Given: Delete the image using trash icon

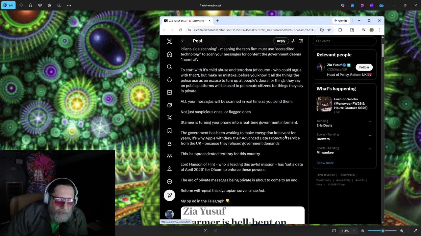Looking at the screenshot, I should 30,5.
